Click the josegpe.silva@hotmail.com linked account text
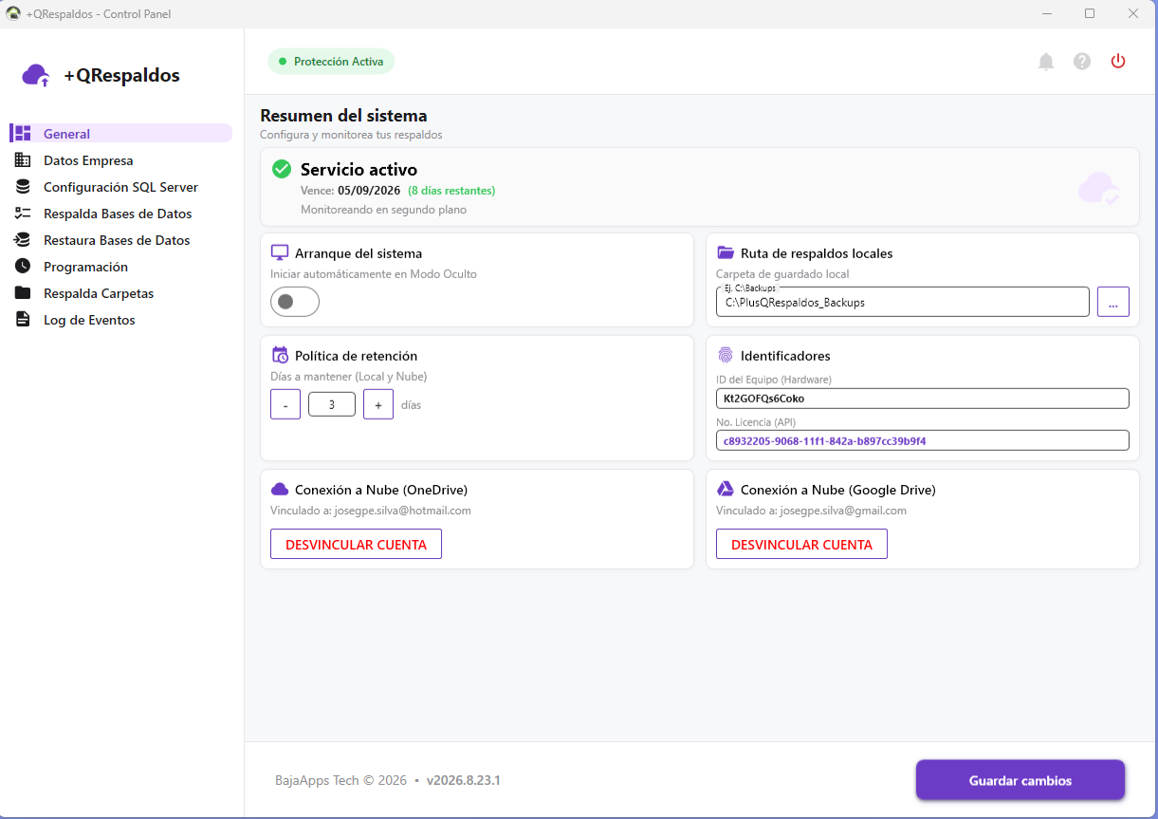This screenshot has width=1158, height=819. click(403, 511)
